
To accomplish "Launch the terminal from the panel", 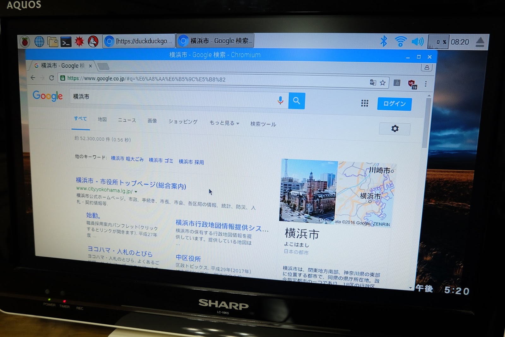I will point(66,42).
